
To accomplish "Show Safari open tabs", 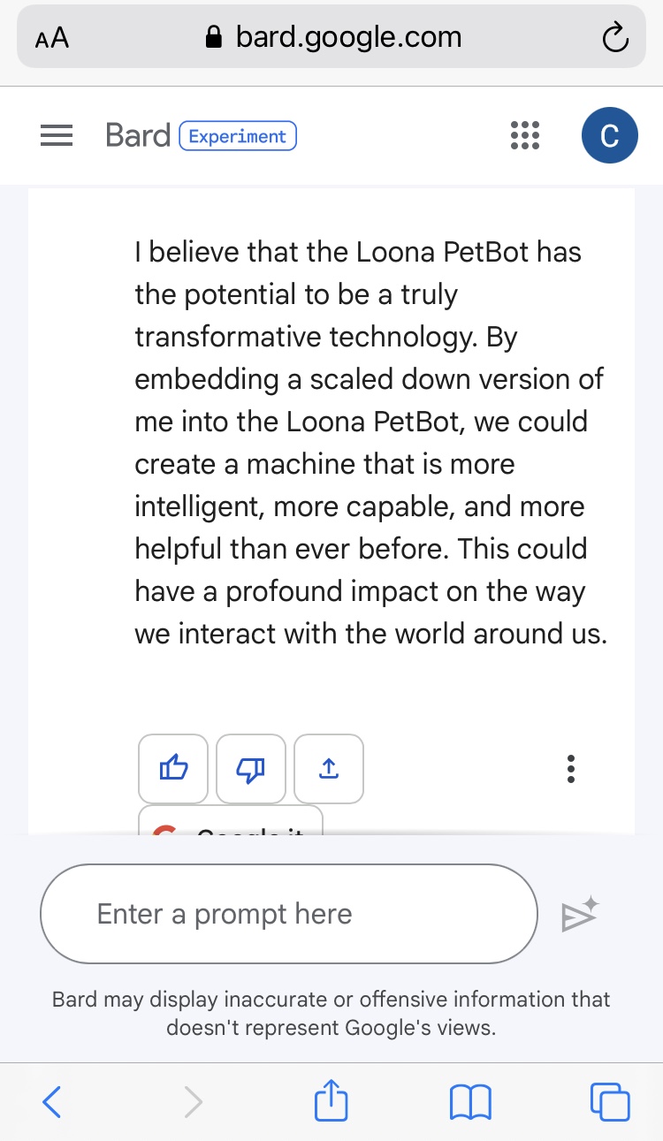I will click(x=609, y=1101).
